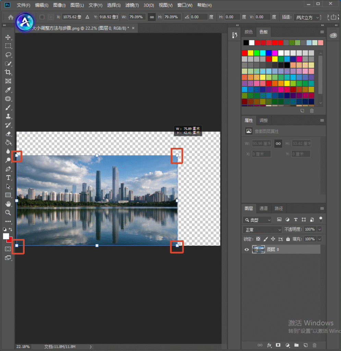Select the Eyedropper tool
Viewport: 341px width, 351px height.
point(8,90)
